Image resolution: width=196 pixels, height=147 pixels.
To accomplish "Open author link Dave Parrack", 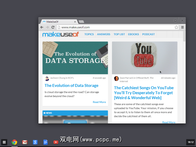I will 126,78.
